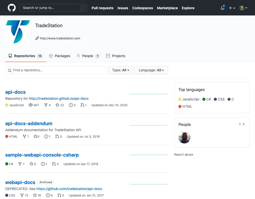Click the member avatar in People panel
Viewport: 255px width, 199px height.
(x=184, y=137)
